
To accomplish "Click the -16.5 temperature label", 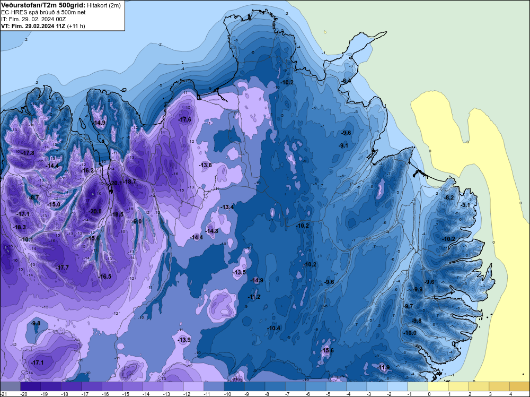I will [x=105, y=277].
